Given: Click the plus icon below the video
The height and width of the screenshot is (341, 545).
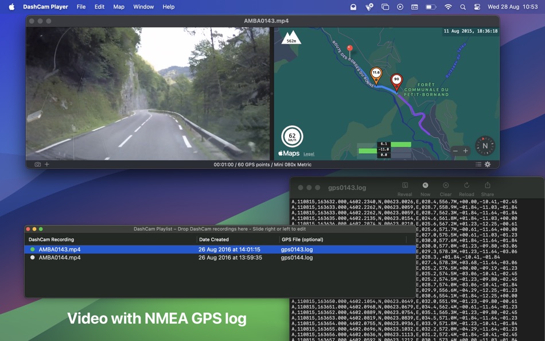Looking at the screenshot, I should tap(47, 164).
